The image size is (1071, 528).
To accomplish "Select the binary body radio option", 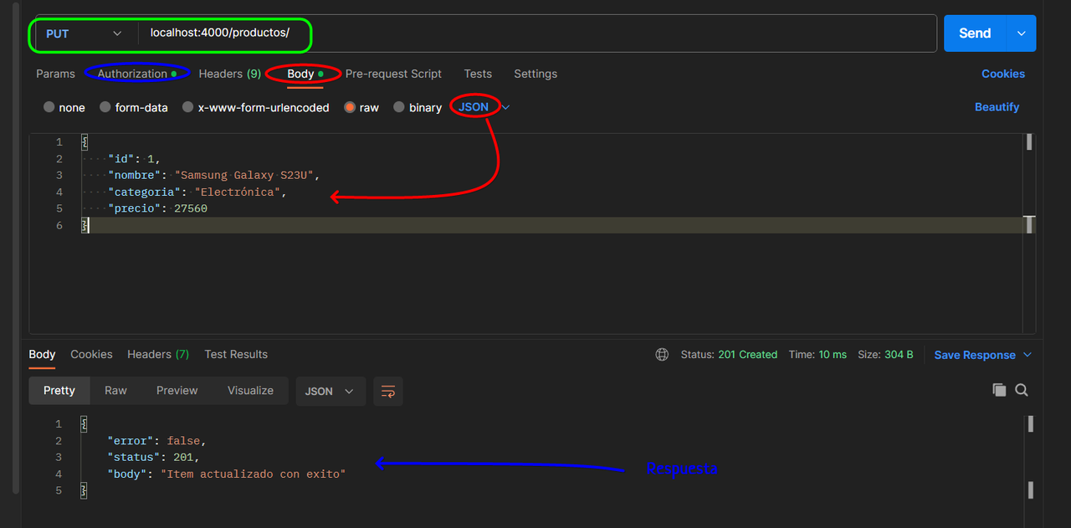I will pyautogui.click(x=399, y=107).
